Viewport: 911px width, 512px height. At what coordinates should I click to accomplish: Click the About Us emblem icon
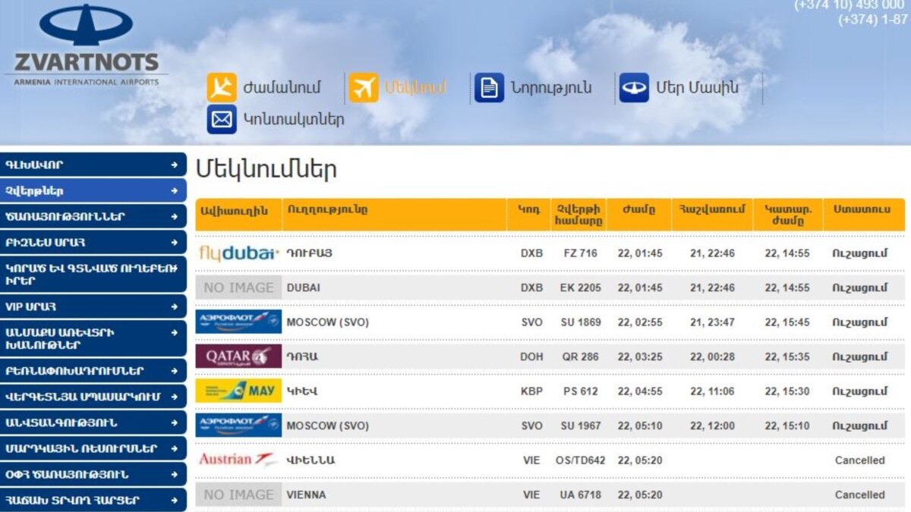click(x=634, y=88)
